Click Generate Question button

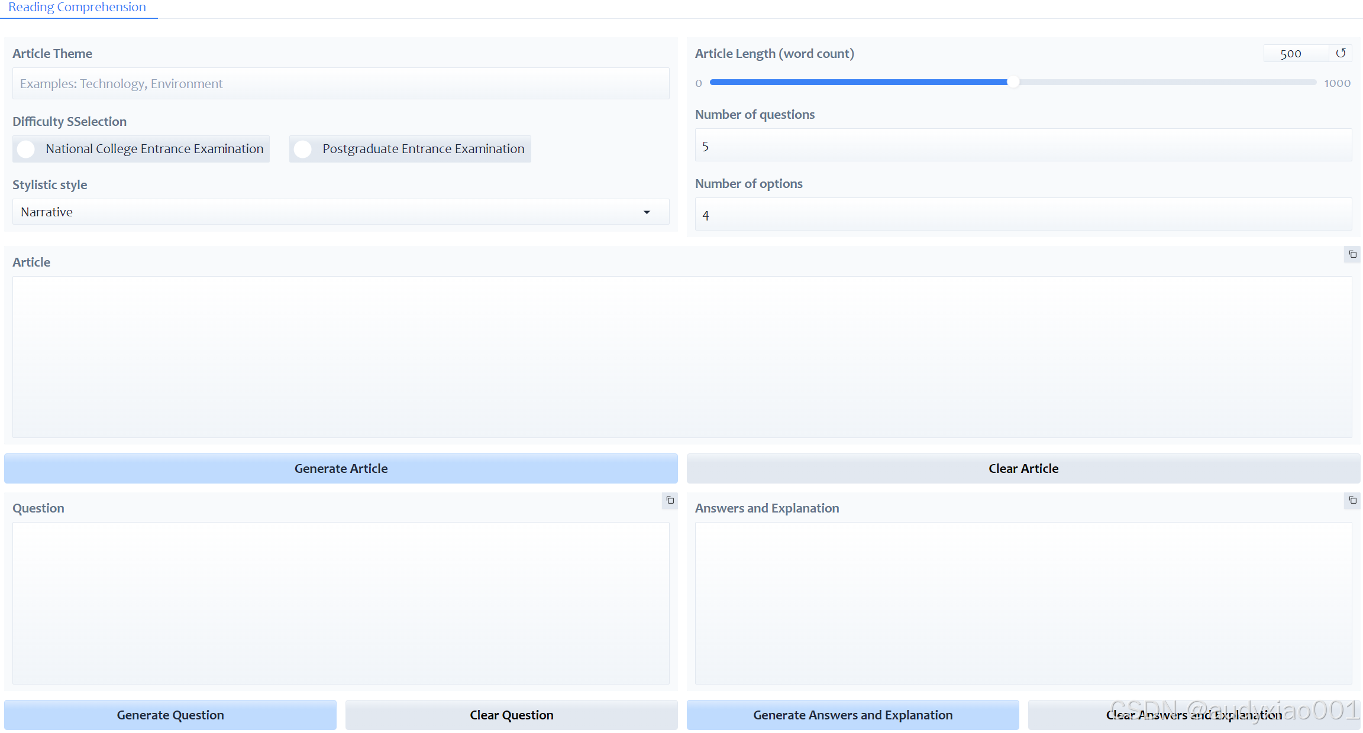(170, 715)
